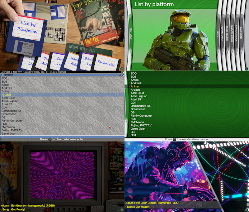Click the triangle icon in the green theme cache hint
Viewport: 249px width, 212px height.
(174, 139)
